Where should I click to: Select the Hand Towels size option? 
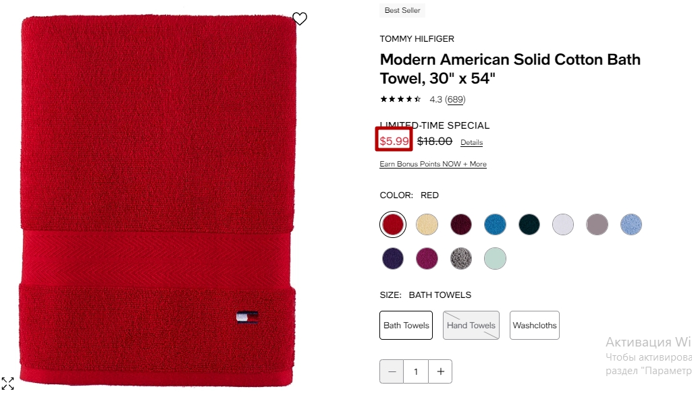point(471,325)
